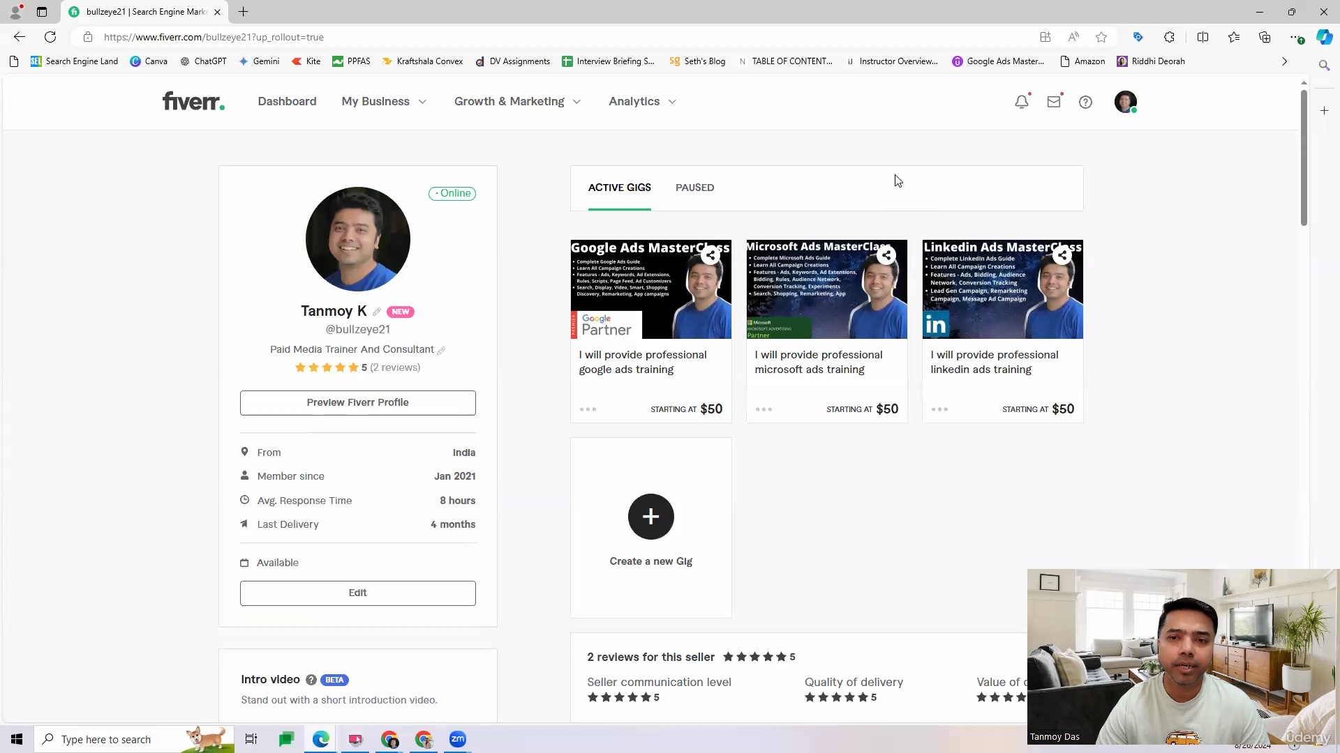This screenshot has width=1340, height=753.
Task: Open LinkedIn Ads gig options dots
Action: coord(939,409)
